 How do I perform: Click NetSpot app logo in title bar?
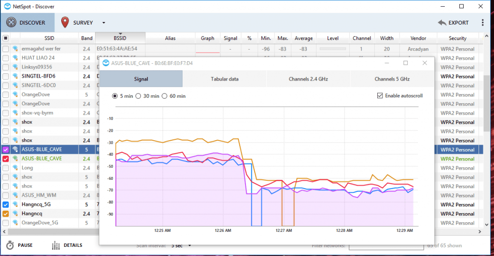[7, 6]
